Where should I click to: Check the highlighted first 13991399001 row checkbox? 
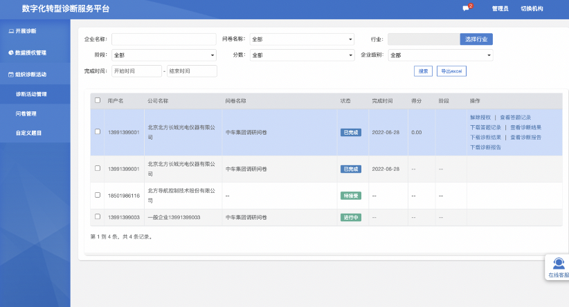[98, 131]
